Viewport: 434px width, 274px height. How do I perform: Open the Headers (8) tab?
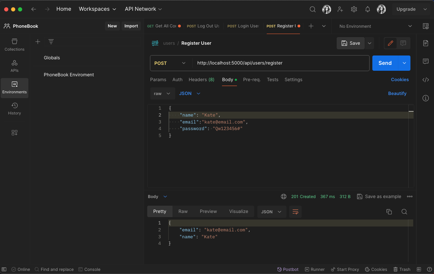pos(201,79)
